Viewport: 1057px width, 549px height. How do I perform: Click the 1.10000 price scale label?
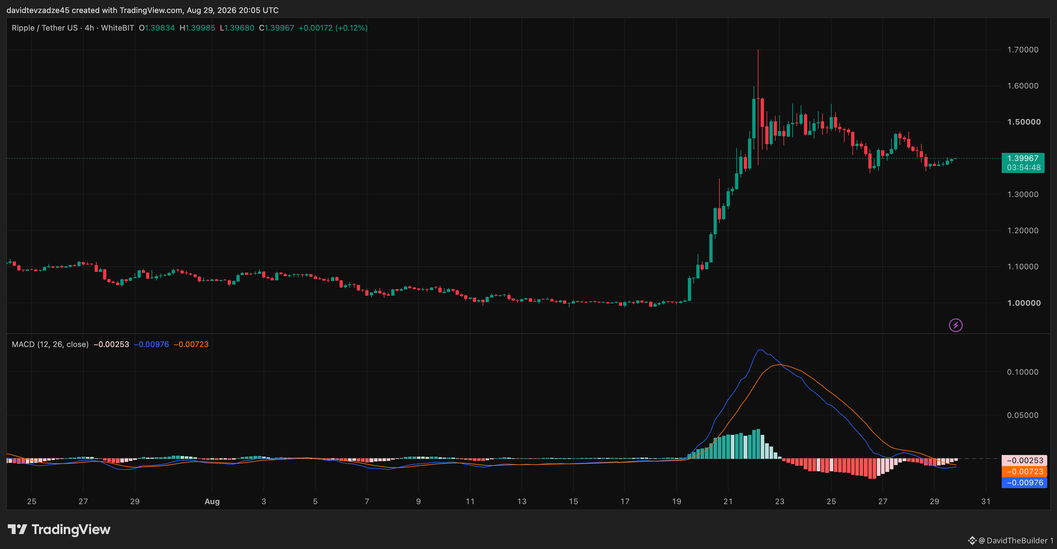click(1023, 267)
